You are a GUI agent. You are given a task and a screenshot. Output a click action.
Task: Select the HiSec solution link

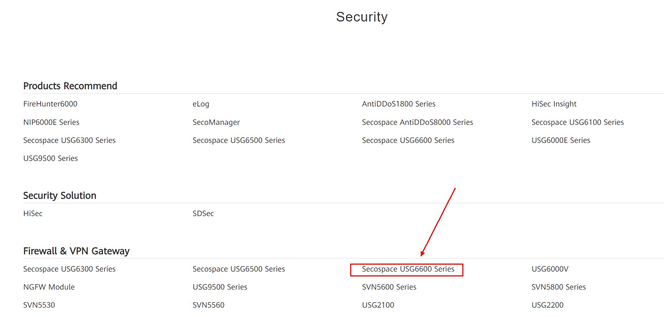33,213
